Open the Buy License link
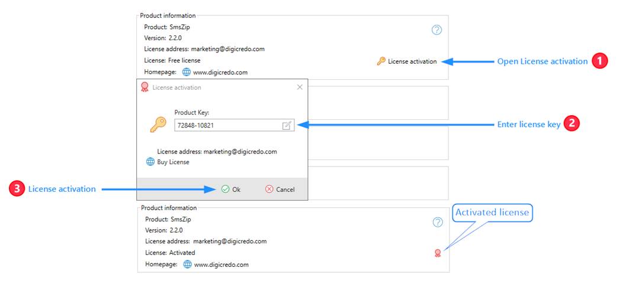This screenshot has height=284, width=620. pyautogui.click(x=173, y=162)
